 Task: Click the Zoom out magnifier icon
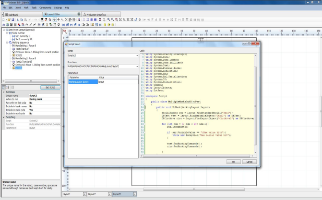(x=113, y=20)
